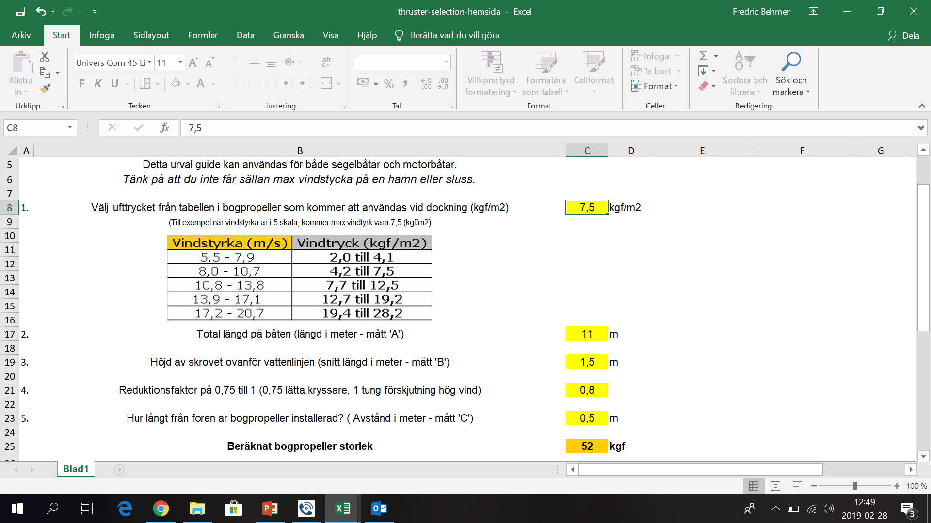This screenshot has height=523, width=931.
Task: Click the zoom slider handle
Action: click(855, 486)
